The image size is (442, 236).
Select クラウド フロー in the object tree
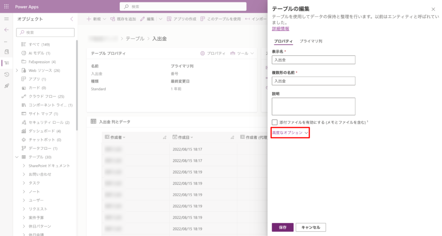click(x=46, y=96)
